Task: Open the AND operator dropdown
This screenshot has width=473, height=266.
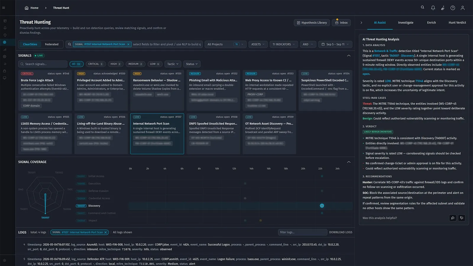Action: [308, 44]
